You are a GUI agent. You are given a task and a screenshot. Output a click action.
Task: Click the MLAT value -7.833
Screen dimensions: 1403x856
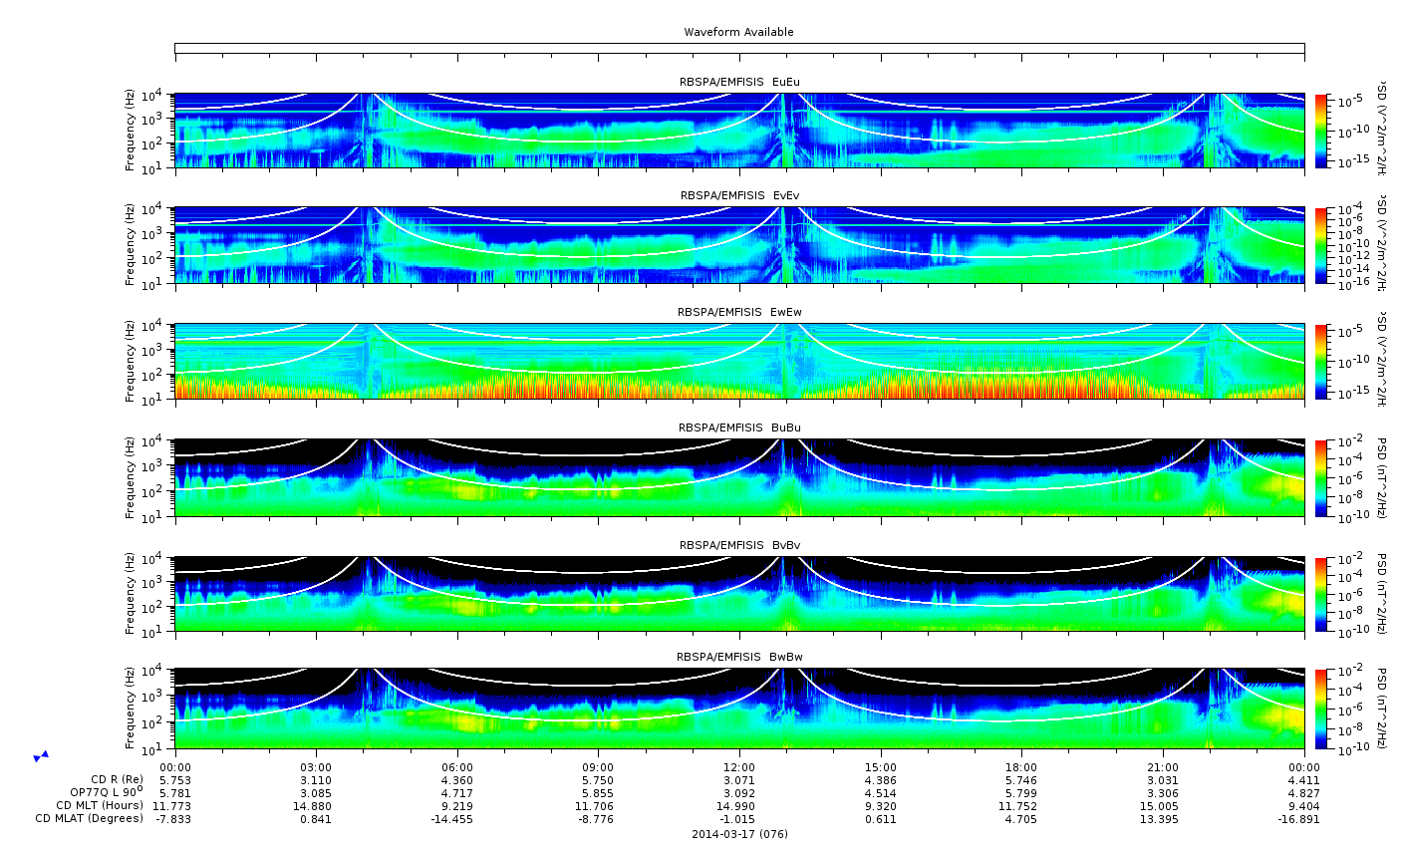(173, 819)
